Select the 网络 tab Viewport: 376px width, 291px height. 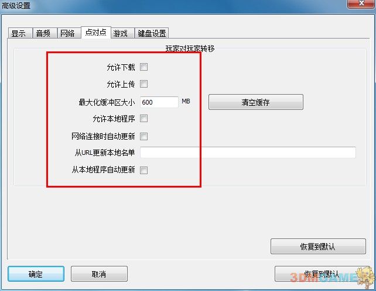(x=69, y=33)
